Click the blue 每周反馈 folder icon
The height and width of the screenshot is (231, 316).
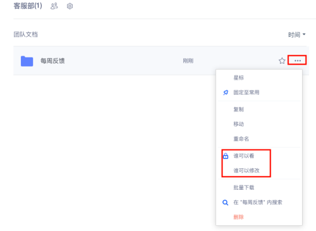[x=27, y=61]
